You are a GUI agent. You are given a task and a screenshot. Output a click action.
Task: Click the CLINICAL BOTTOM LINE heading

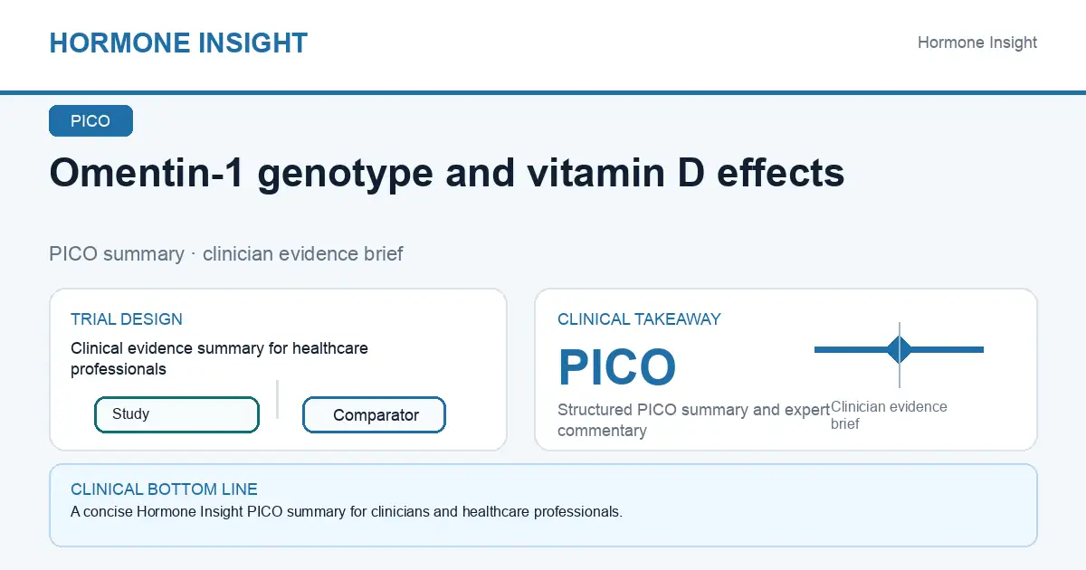(164, 489)
